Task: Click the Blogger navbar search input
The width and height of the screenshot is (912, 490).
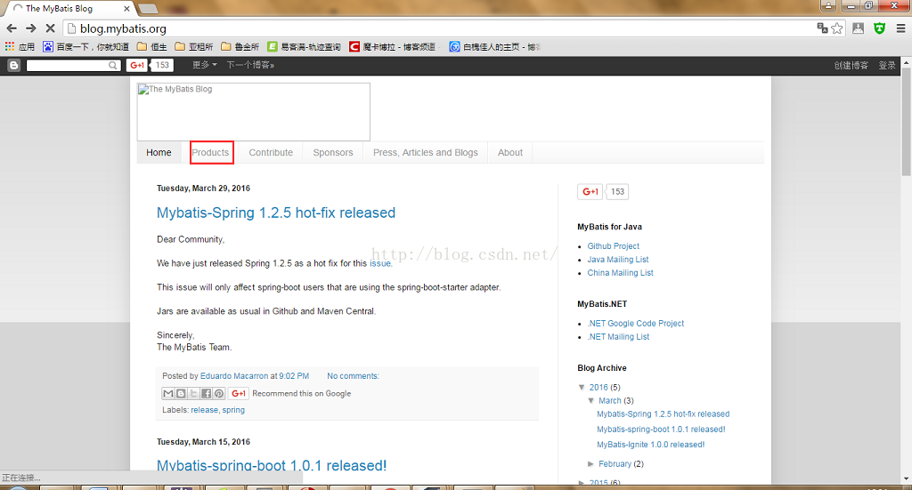Action: [x=68, y=66]
